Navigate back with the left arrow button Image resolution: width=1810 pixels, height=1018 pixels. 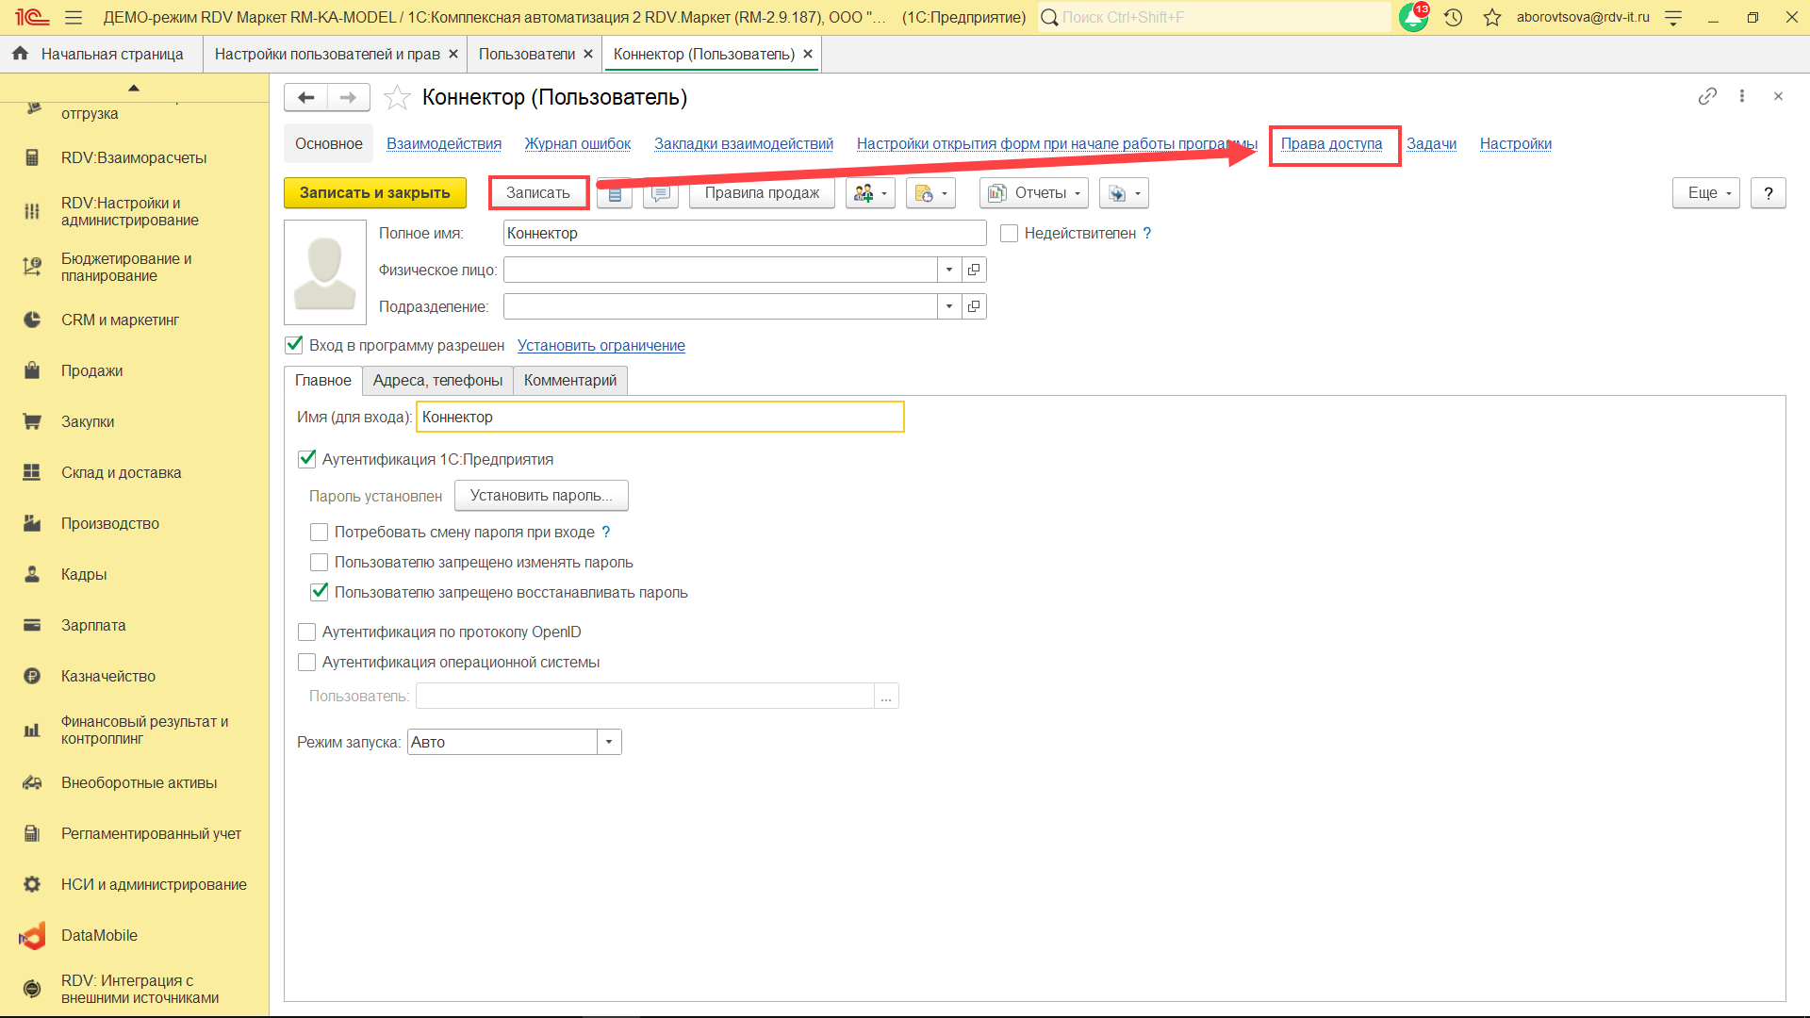305,97
